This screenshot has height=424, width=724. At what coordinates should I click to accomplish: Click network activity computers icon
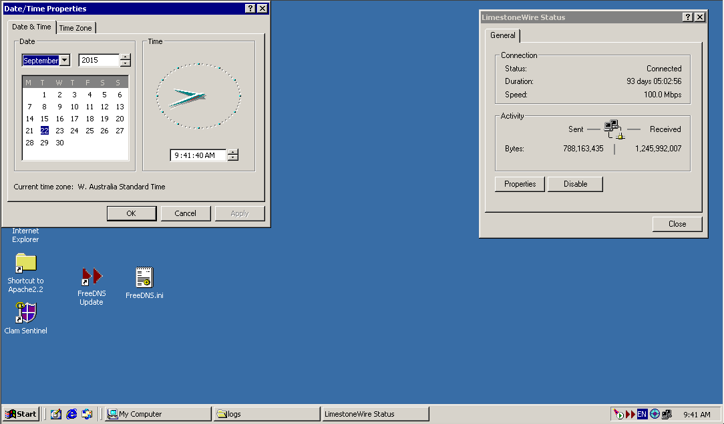pyautogui.click(x=614, y=129)
